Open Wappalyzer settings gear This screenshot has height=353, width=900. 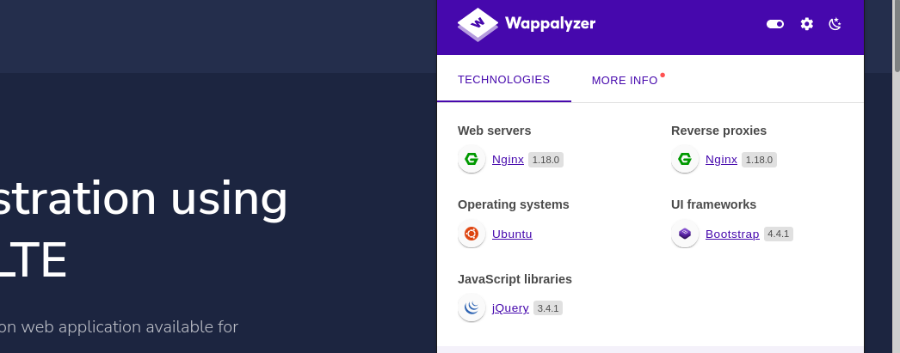[806, 24]
